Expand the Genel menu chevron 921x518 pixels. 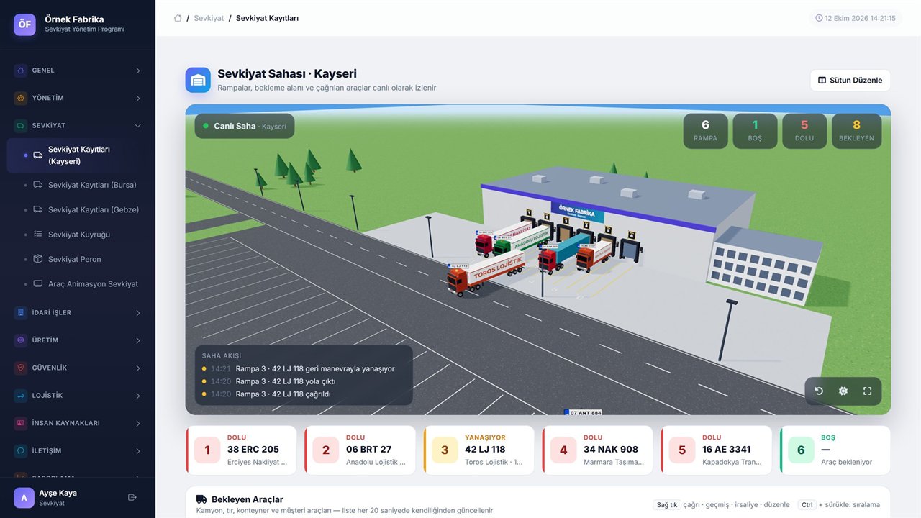pyautogui.click(x=138, y=71)
